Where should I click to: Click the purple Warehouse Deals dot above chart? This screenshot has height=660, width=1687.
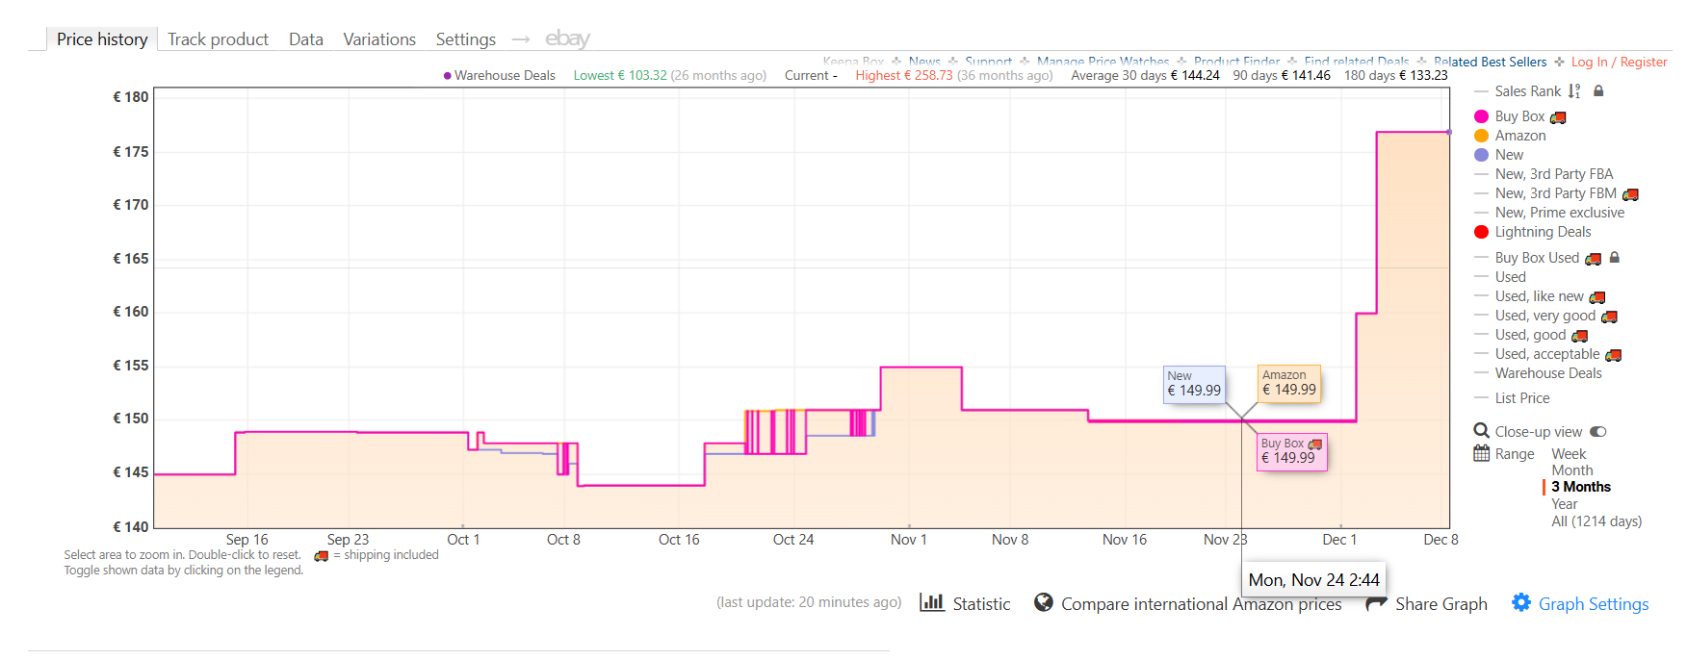pos(448,76)
